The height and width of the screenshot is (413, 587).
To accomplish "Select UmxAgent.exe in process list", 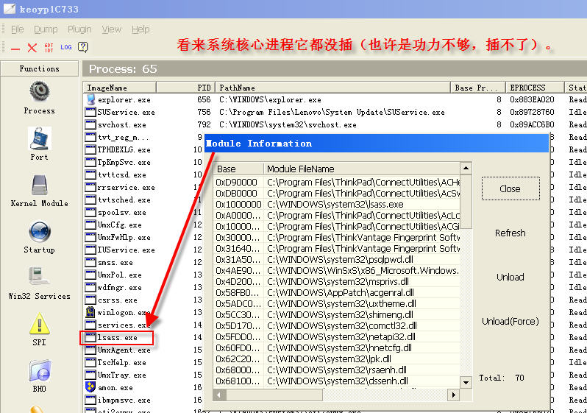I will coord(124,350).
